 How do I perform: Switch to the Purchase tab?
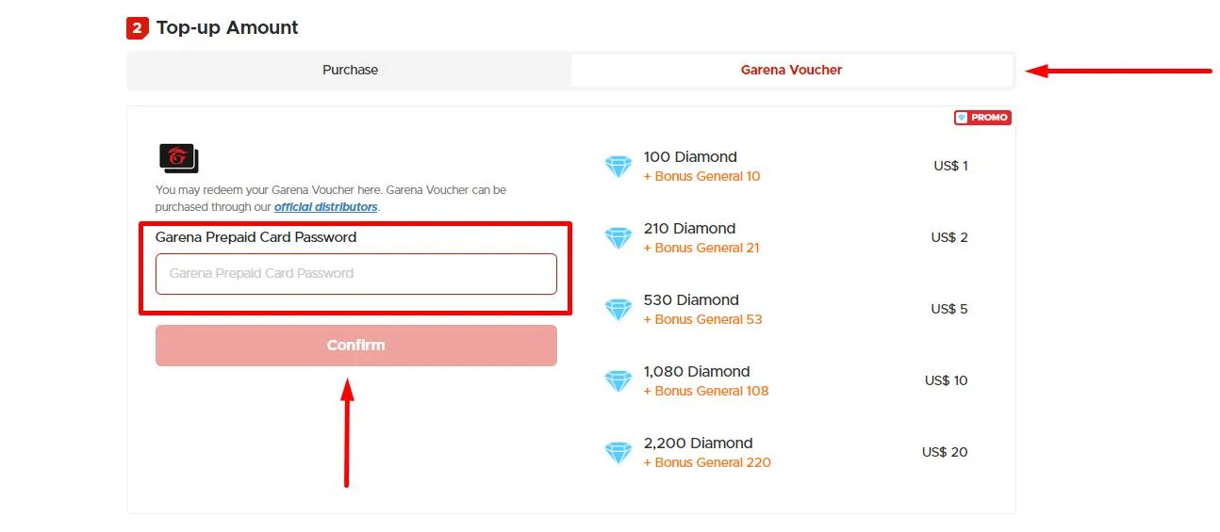[x=350, y=70]
